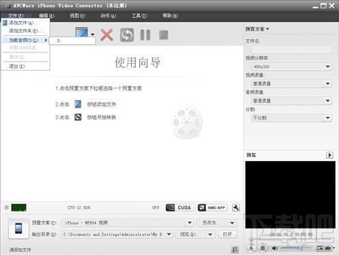Image resolution: width=339 pixels, height=255 pixels.
Task: Minimize the AVCWare window
Action: [x=315, y=6]
